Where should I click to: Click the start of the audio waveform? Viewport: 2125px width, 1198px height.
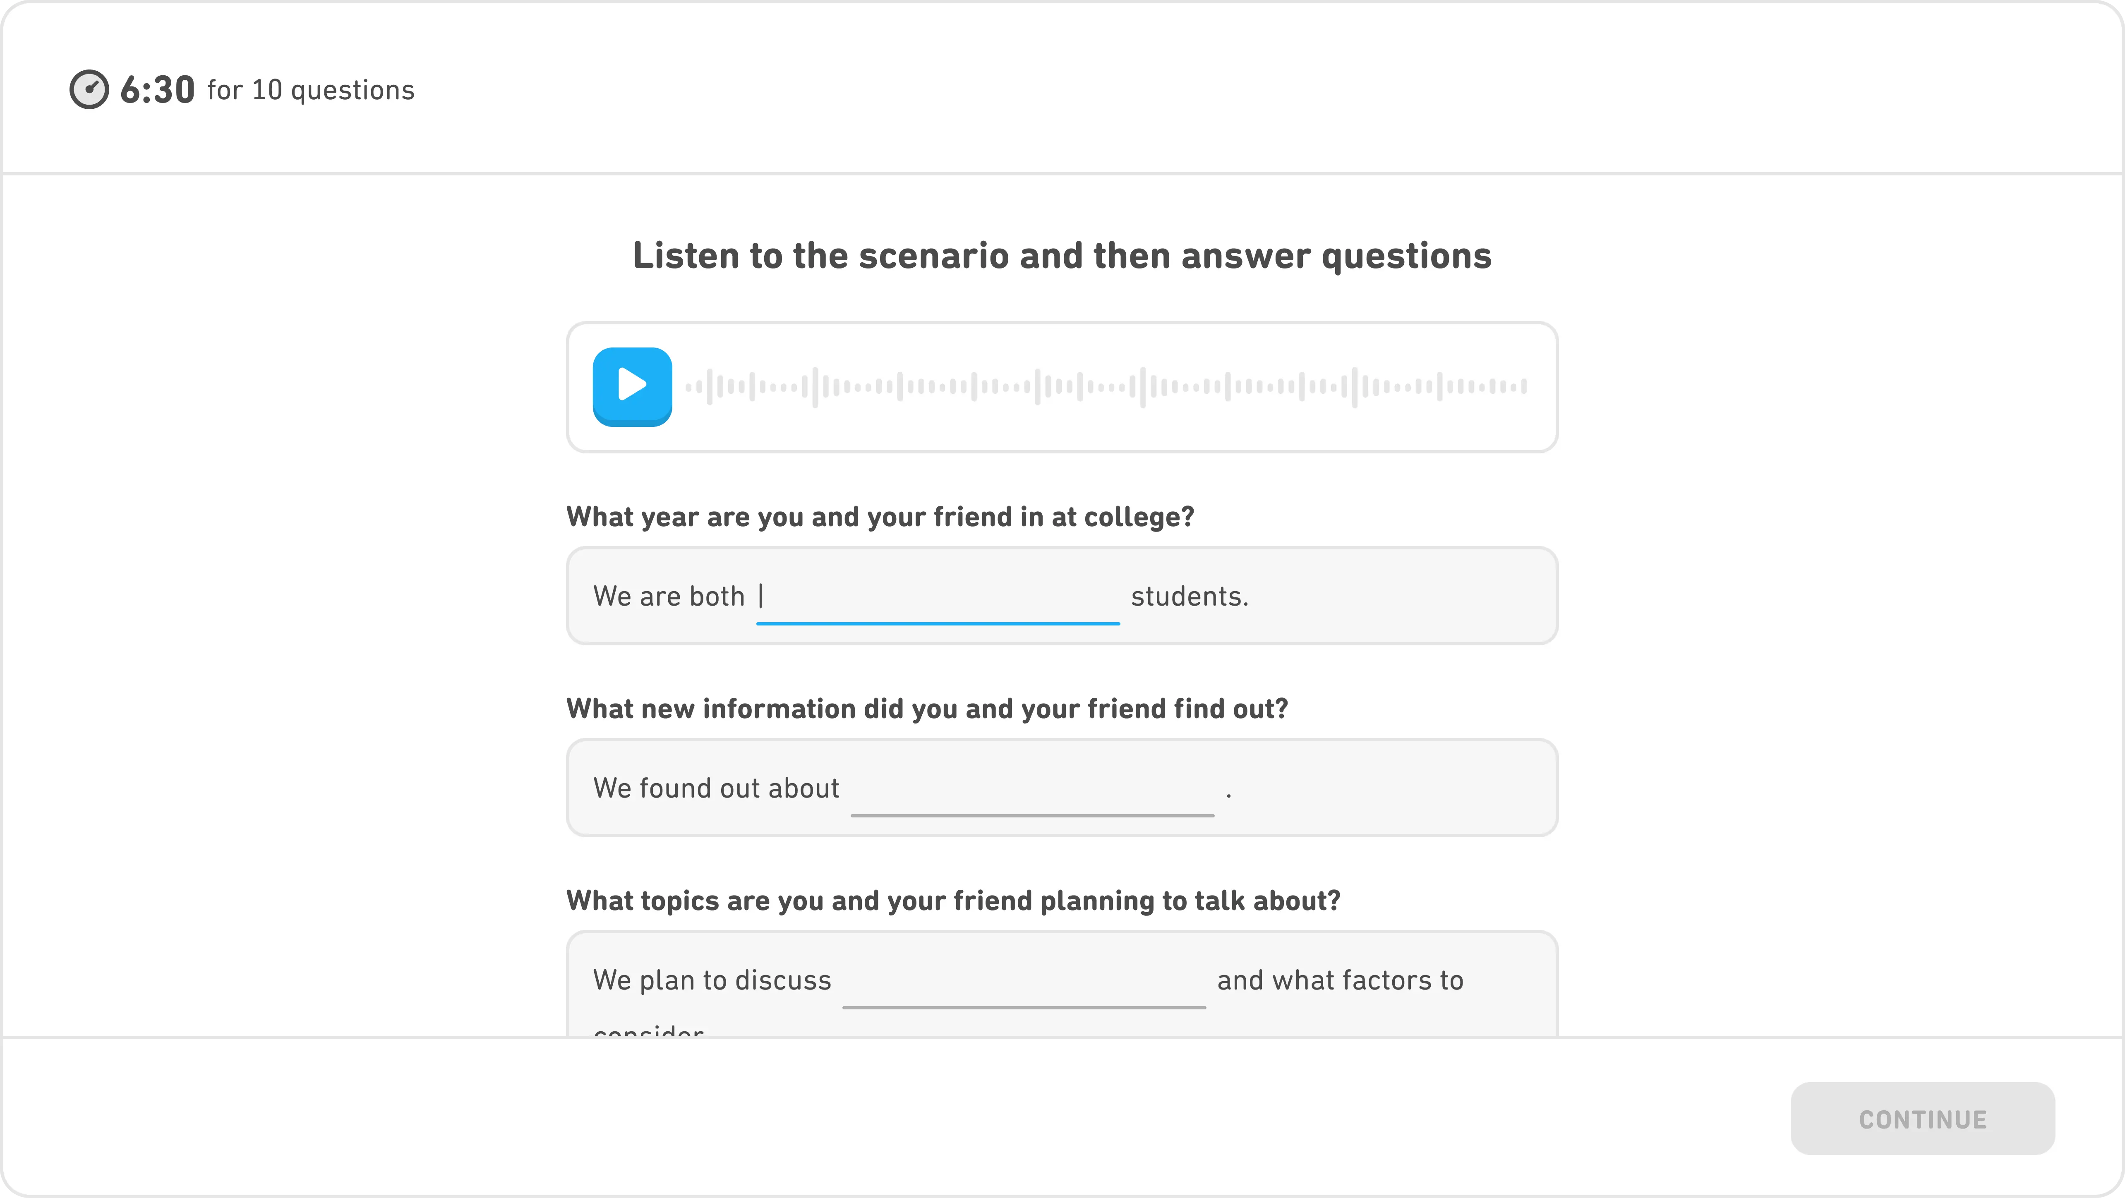pos(690,386)
